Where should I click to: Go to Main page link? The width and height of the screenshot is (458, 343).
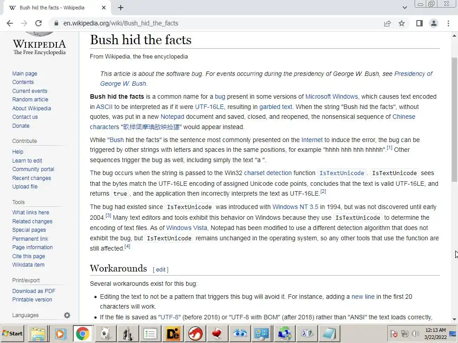point(25,74)
